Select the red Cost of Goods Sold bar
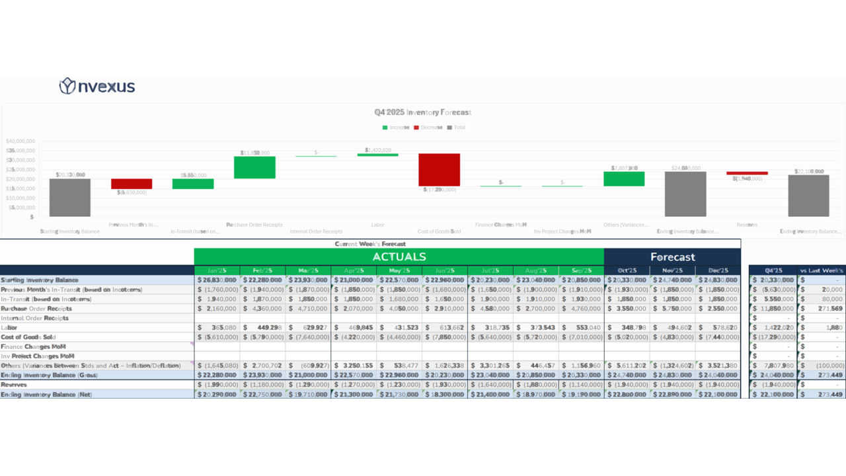The height and width of the screenshot is (476, 846). click(x=439, y=170)
